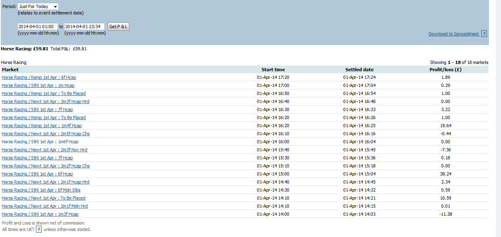
Task: Select the 10.59 profit value
Action: (445, 198)
